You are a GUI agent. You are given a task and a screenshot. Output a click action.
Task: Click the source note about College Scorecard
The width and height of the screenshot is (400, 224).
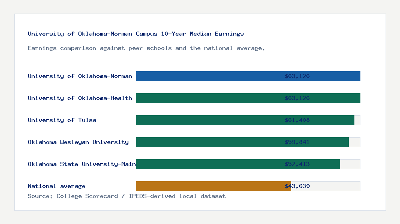click(126, 196)
